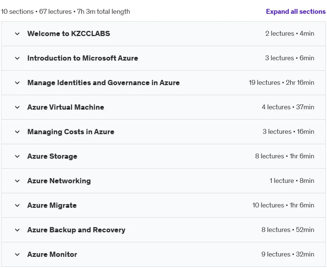Click the 3 lectures • 6min text

click(290, 58)
